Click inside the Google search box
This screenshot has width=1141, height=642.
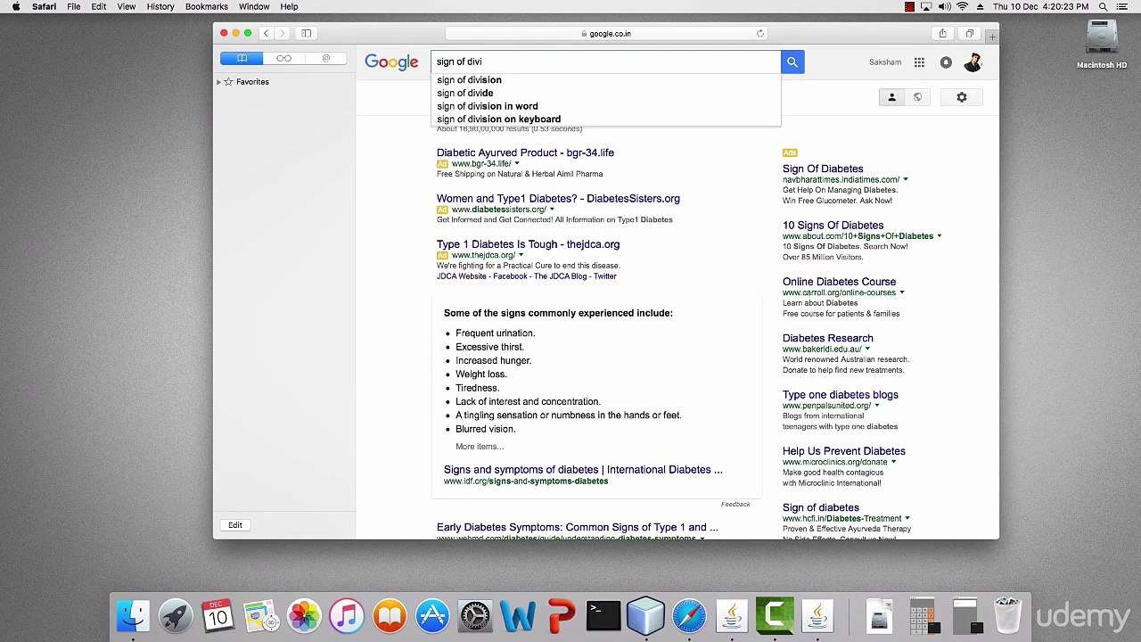click(606, 62)
